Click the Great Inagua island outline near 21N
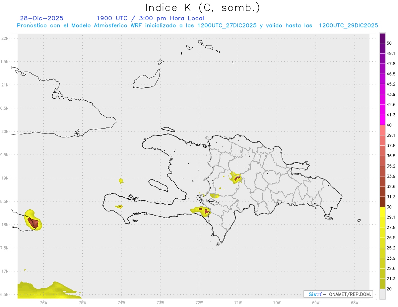This screenshot has height=307, width=398. (147, 79)
